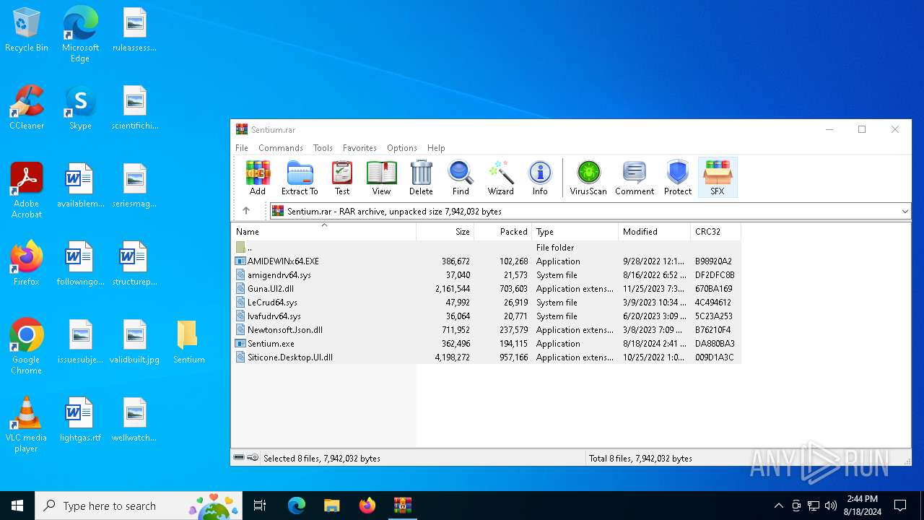Open the Help menu
Screen dimensions: 924x520
436,147
